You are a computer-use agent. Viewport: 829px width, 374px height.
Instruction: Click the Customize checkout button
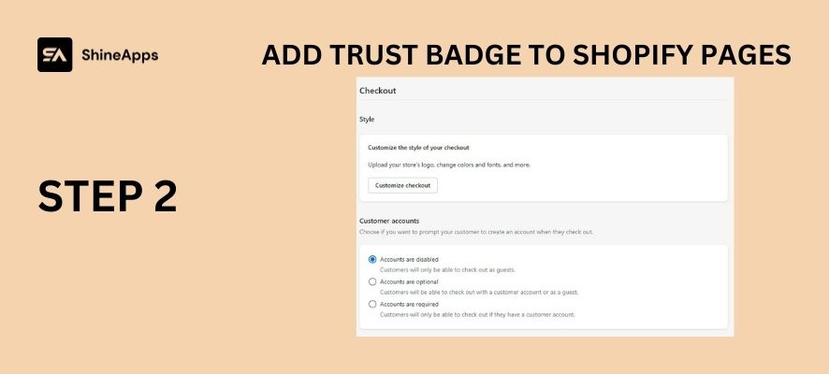[403, 185]
